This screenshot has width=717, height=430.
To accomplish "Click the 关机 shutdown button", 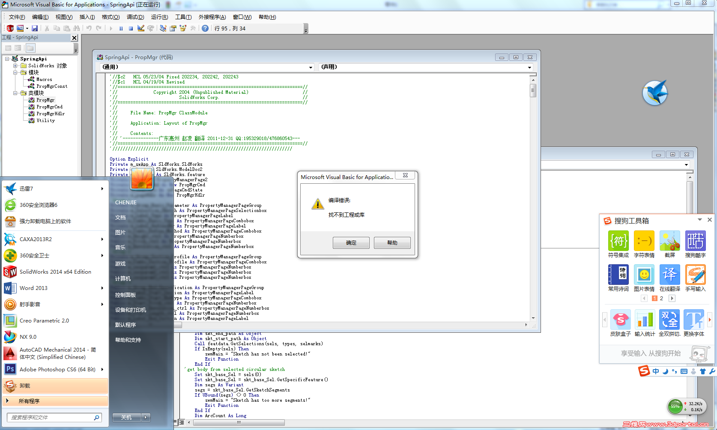I will pos(127,417).
